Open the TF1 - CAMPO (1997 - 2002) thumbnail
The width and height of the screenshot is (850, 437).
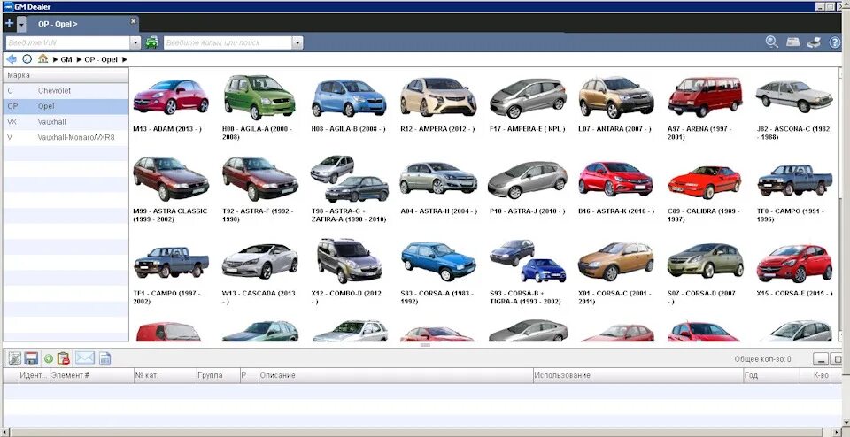[x=171, y=262]
